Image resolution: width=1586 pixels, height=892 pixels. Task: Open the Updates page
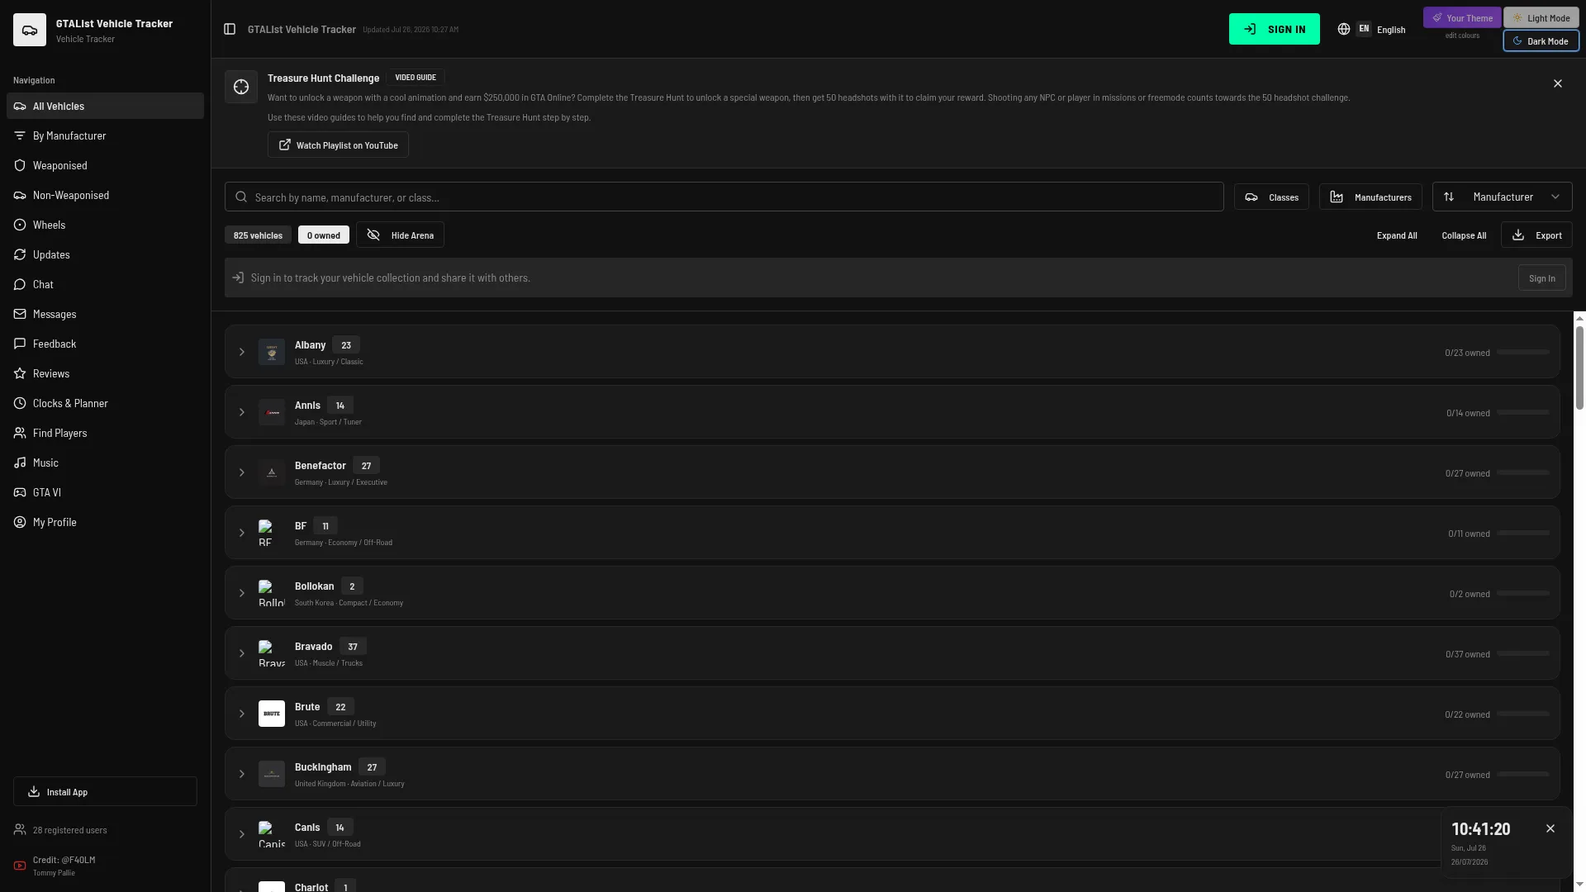coord(105,254)
